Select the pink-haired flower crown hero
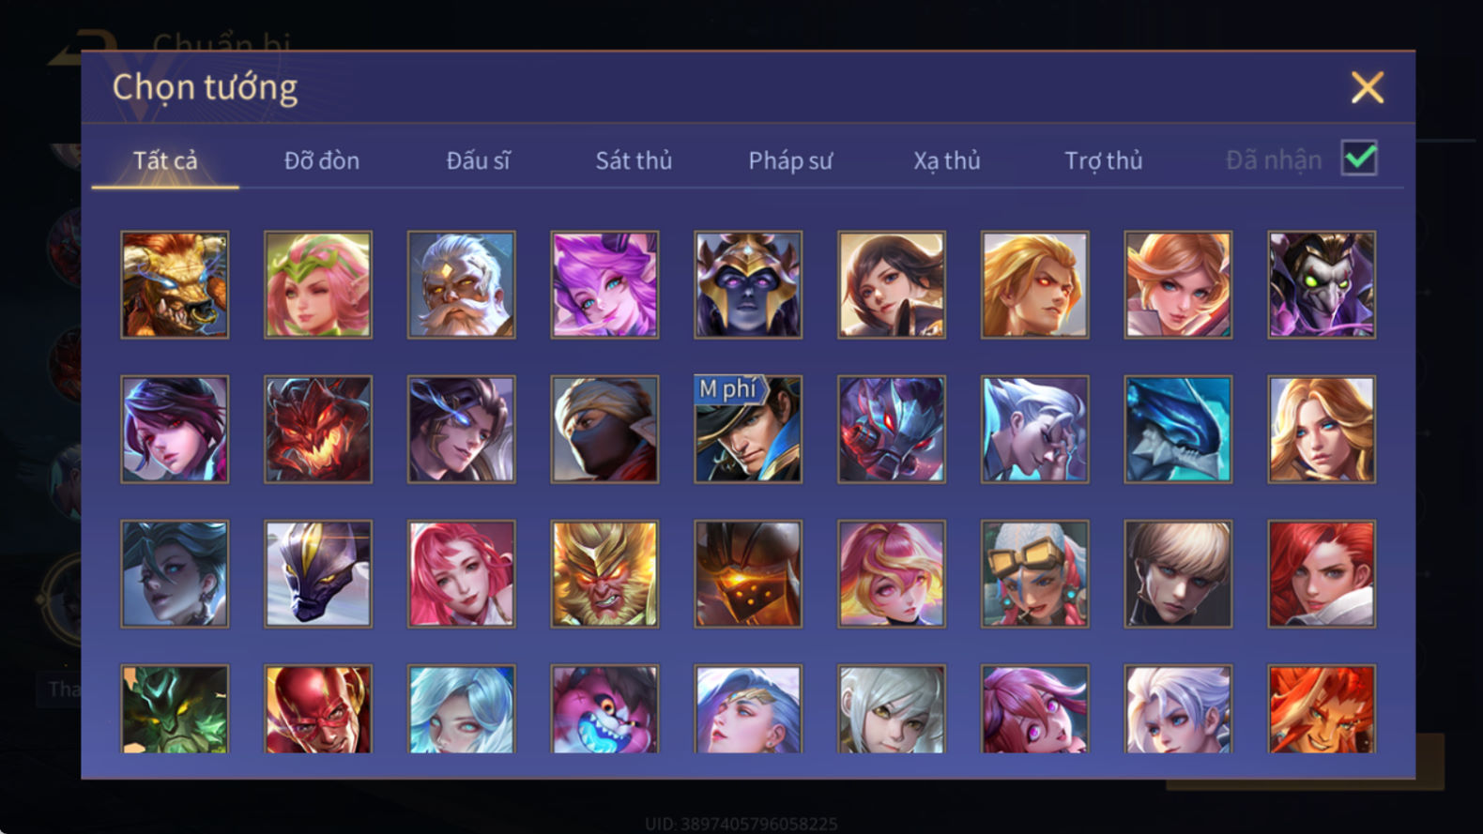This screenshot has height=834, width=1483. tap(318, 285)
